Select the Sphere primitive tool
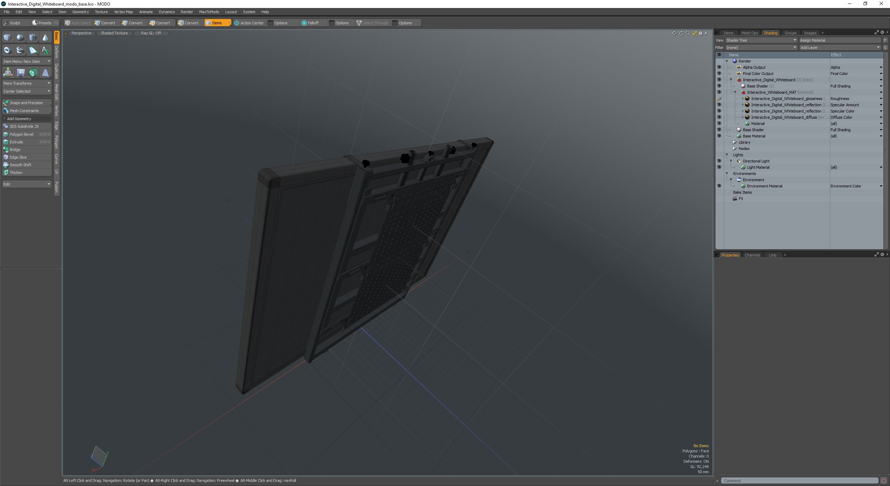Viewport: 890px width, 486px height. click(20, 37)
